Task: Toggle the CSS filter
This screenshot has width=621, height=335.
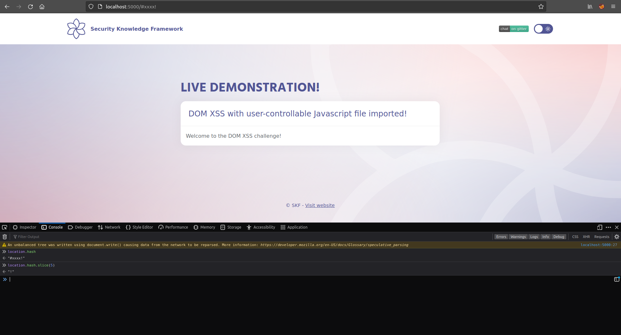Action: point(575,237)
